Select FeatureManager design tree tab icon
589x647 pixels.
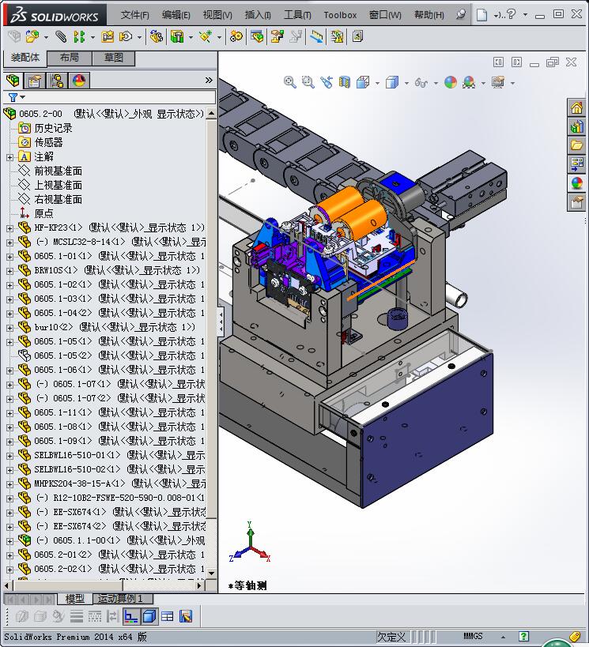click(13, 81)
